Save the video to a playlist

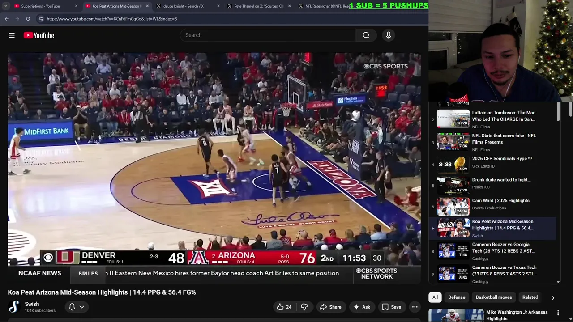coord(392,307)
